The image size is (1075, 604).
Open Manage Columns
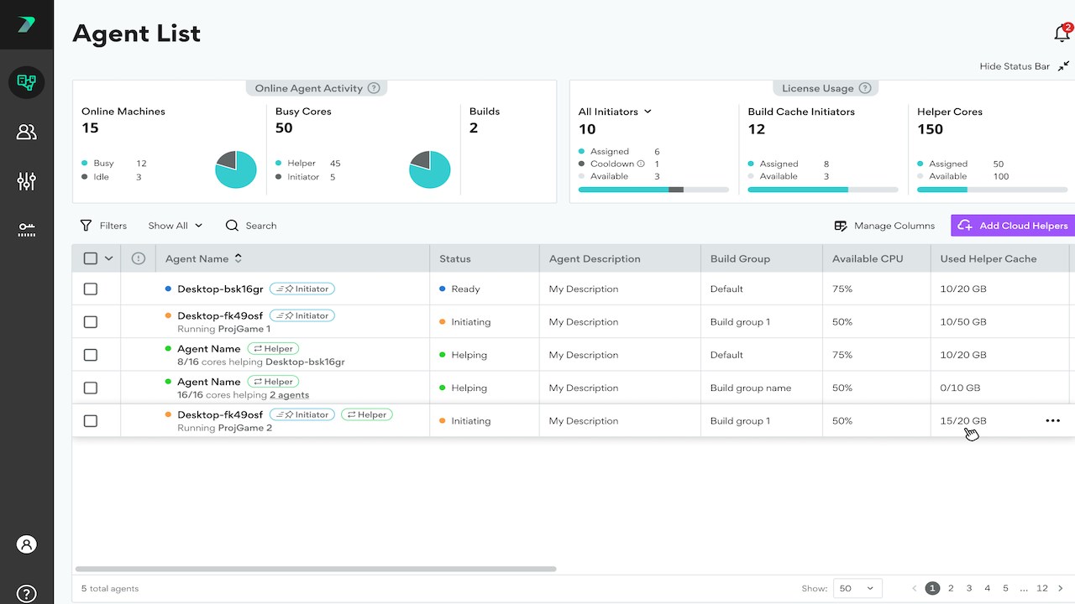click(x=884, y=226)
